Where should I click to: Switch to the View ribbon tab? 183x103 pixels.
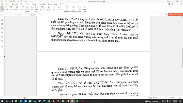[x=22, y=4]
